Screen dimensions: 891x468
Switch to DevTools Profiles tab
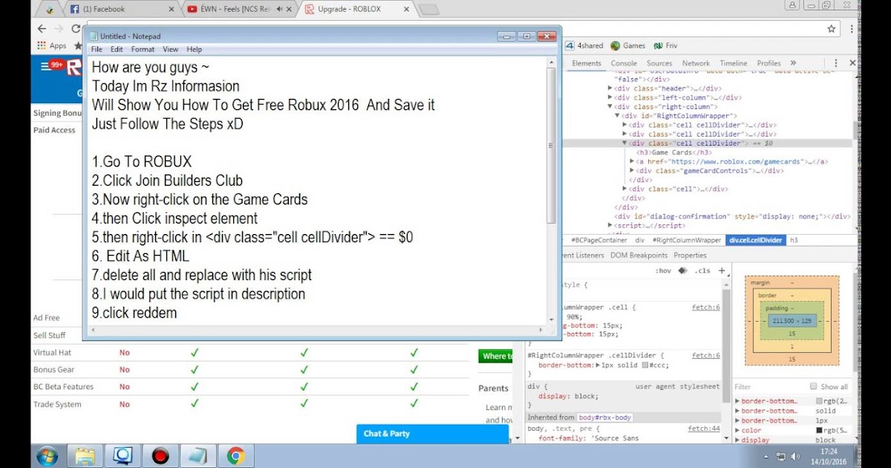point(768,63)
